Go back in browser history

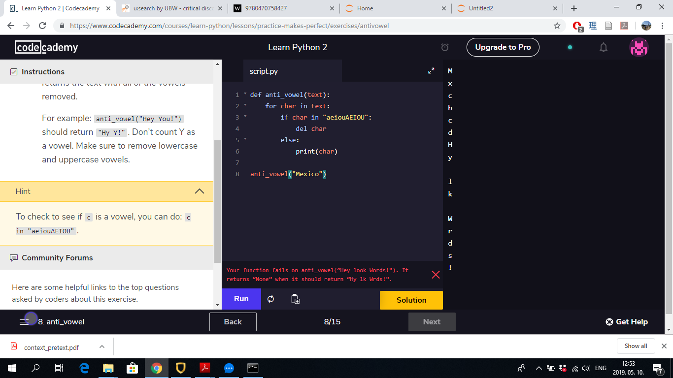click(x=11, y=26)
